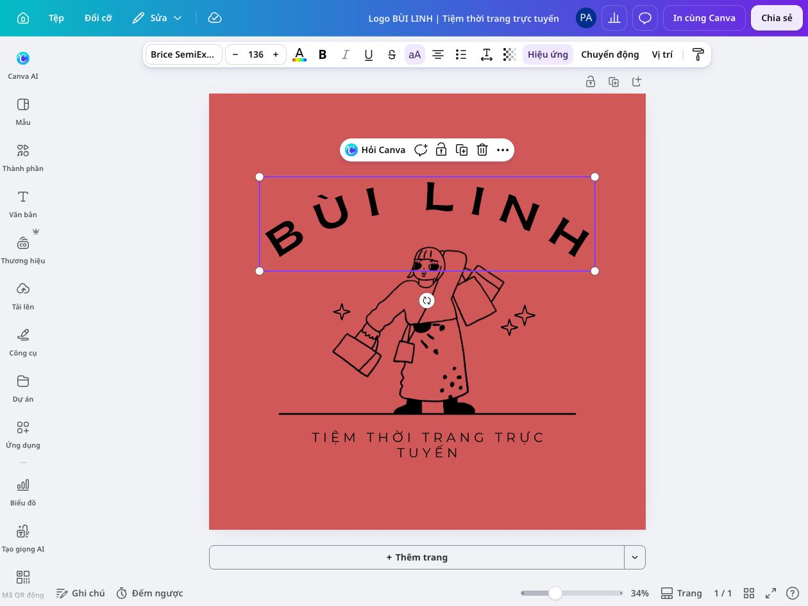The width and height of the screenshot is (808, 606).
Task: Open transparency checkerboard control
Action: pos(510,54)
